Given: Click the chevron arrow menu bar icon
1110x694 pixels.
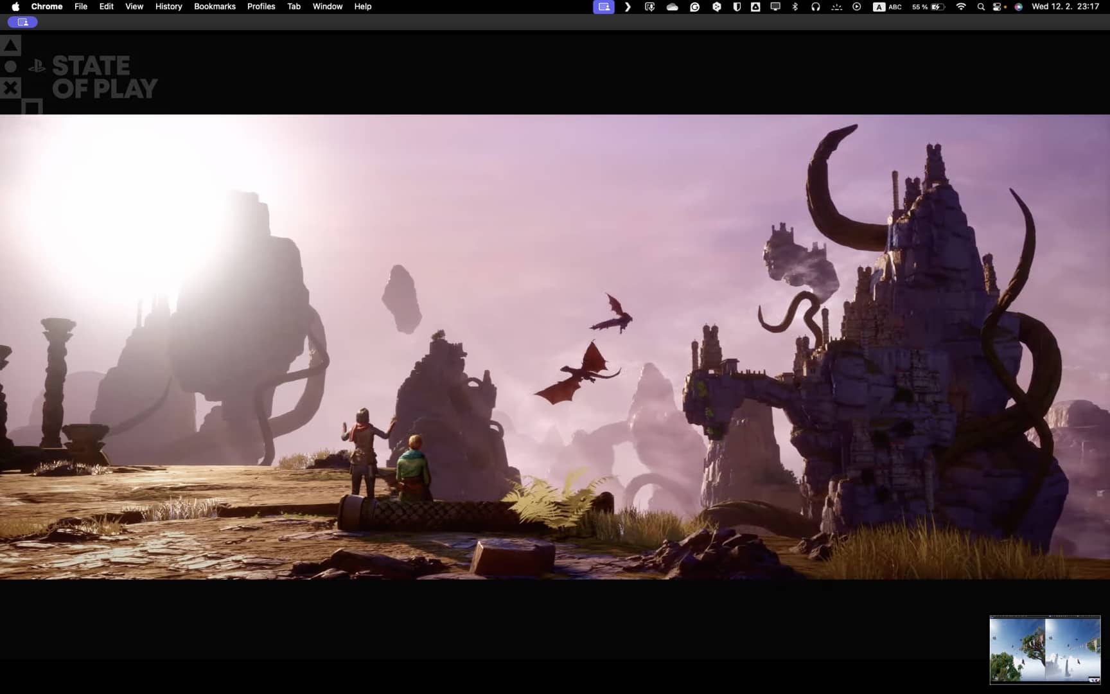Looking at the screenshot, I should 628,6.
